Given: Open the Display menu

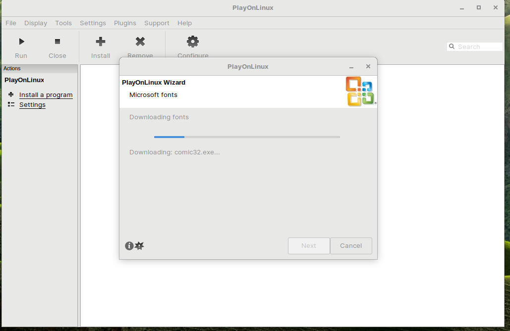Looking at the screenshot, I should [x=36, y=23].
